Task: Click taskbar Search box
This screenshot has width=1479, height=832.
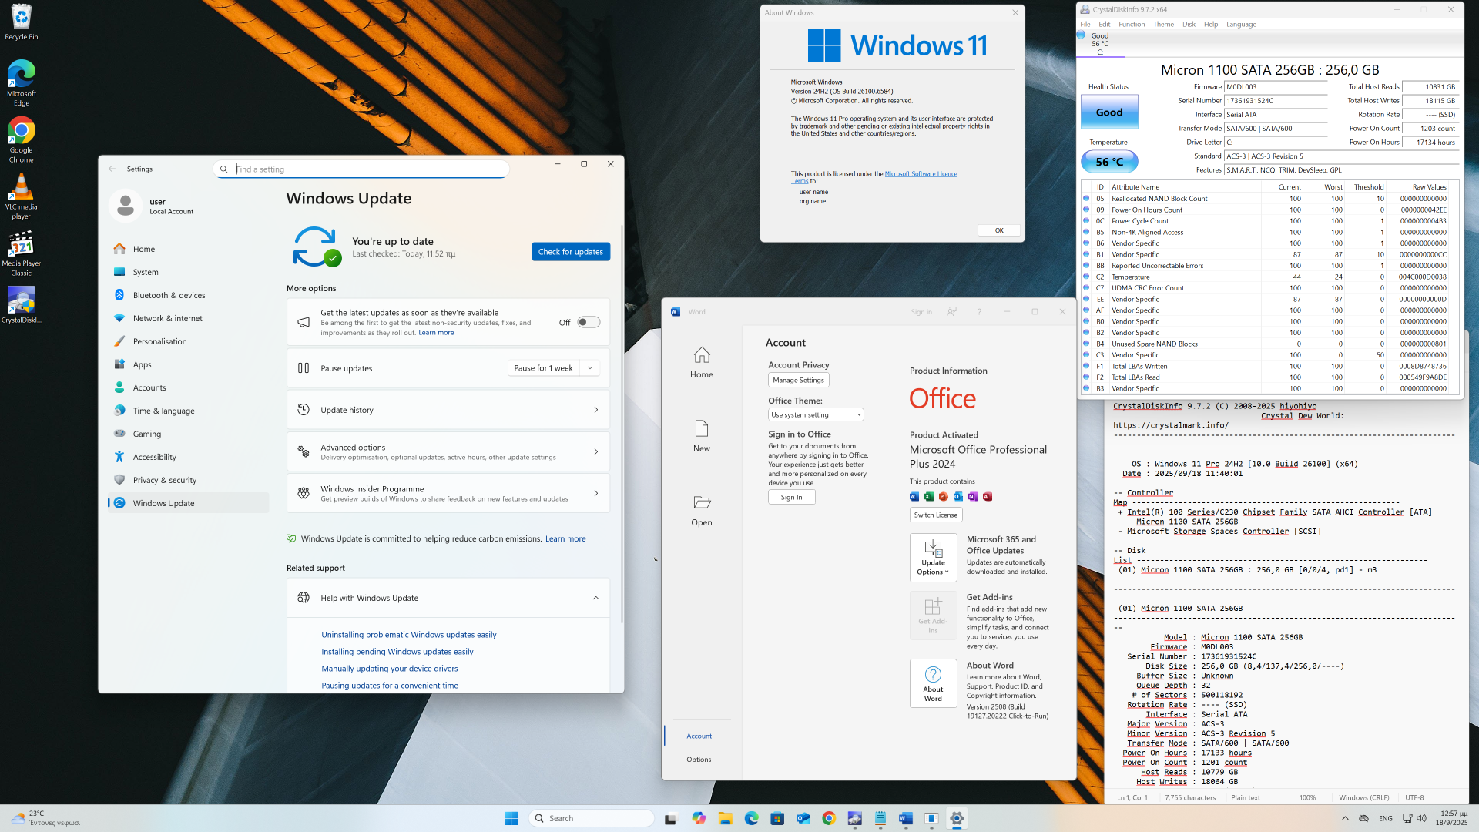Action: pos(592,818)
